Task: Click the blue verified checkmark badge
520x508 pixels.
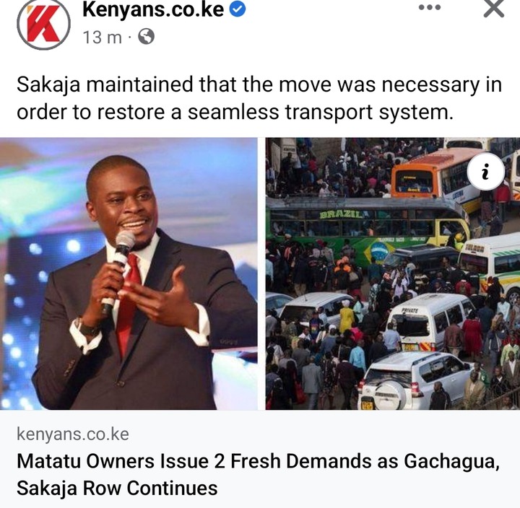Action: tap(238, 9)
